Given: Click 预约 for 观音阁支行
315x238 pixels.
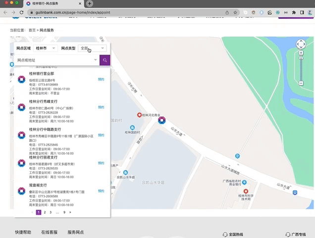Looking at the screenshot, I should (x=101, y=191).
